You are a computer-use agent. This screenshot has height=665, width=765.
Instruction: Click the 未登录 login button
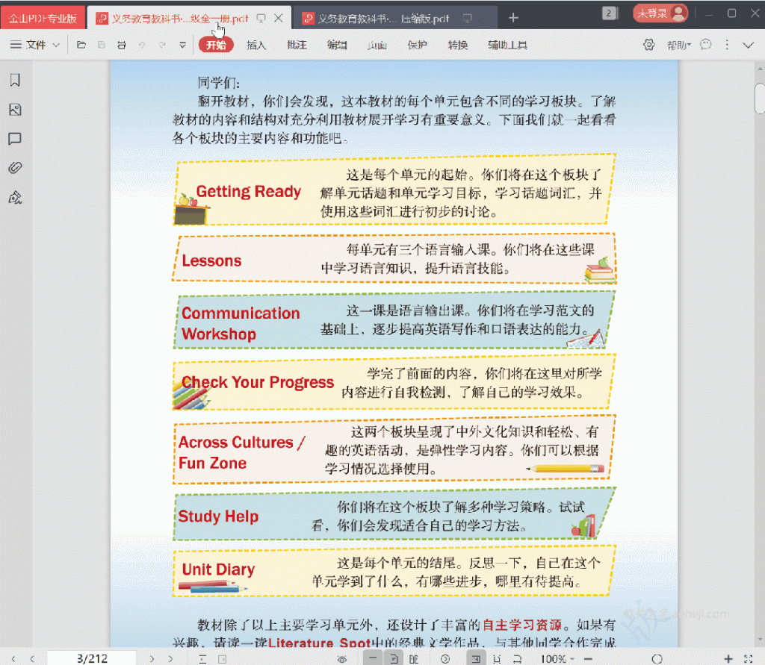click(660, 13)
